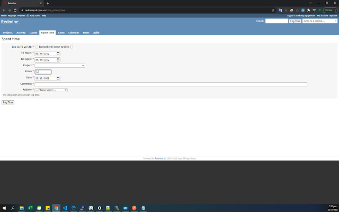Click the browser address bar URL
Screen dimensions: 339x212
pos(45,10)
